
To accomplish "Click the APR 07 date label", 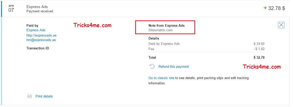I will (11, 9).
